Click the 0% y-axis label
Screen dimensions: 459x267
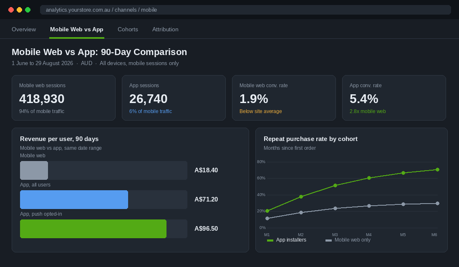coord(262,227)
